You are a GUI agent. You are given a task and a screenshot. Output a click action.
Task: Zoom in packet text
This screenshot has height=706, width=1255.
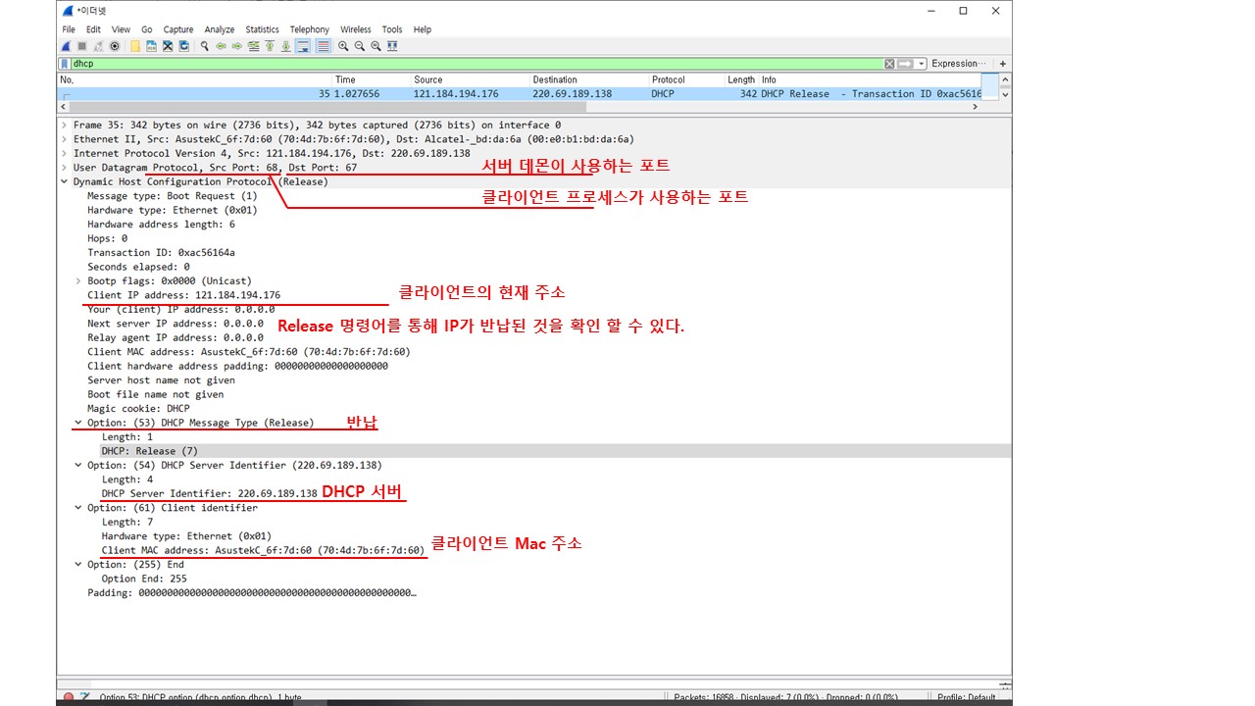(343, 46)
